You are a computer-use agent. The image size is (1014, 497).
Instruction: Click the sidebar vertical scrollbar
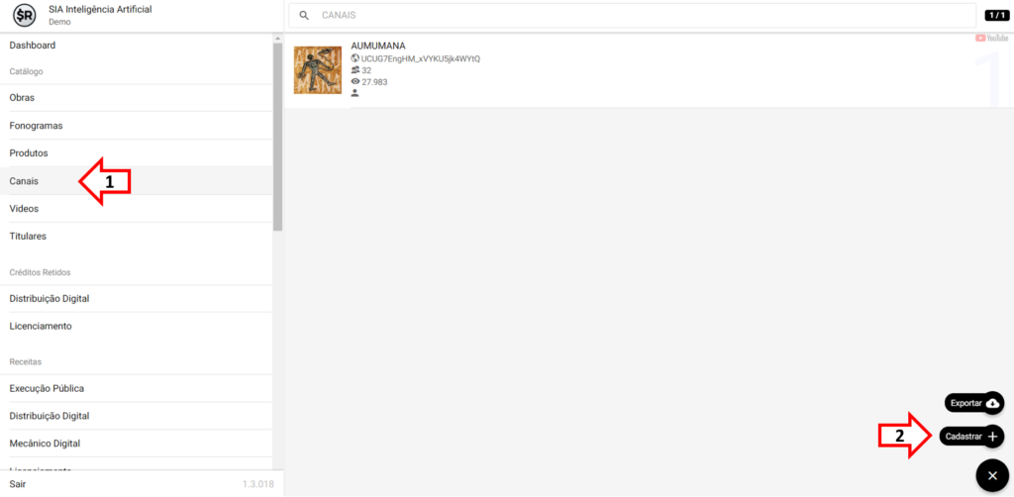278,139
